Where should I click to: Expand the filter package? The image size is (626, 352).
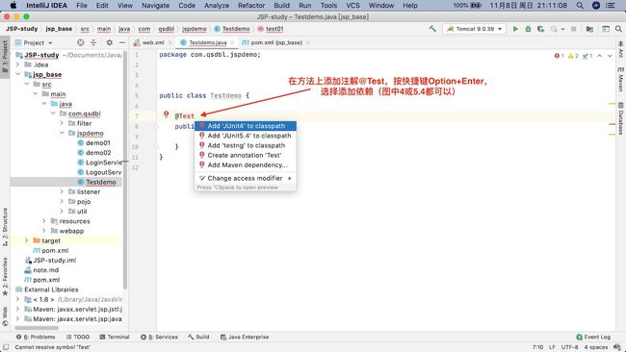(x=62, y=123)
